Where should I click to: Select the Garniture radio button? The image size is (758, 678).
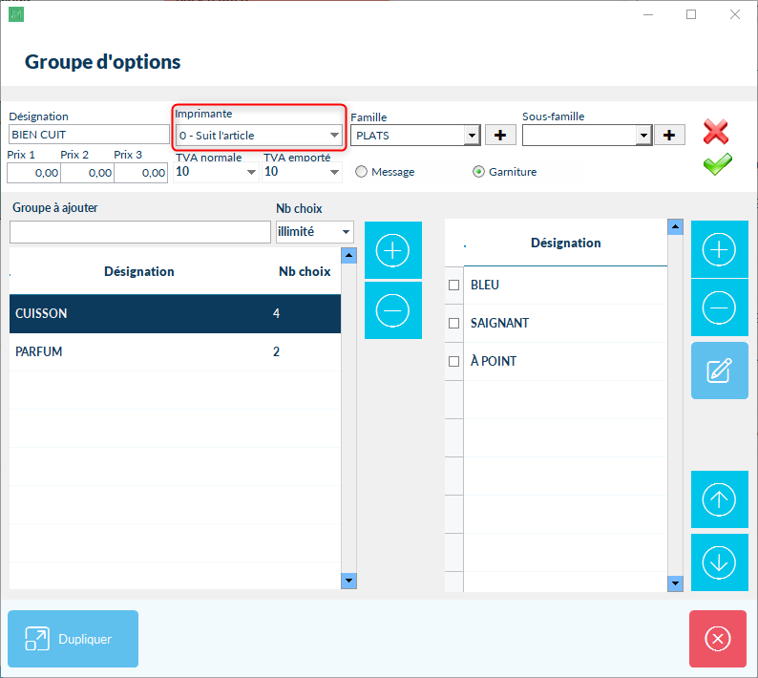coord(479,172)
